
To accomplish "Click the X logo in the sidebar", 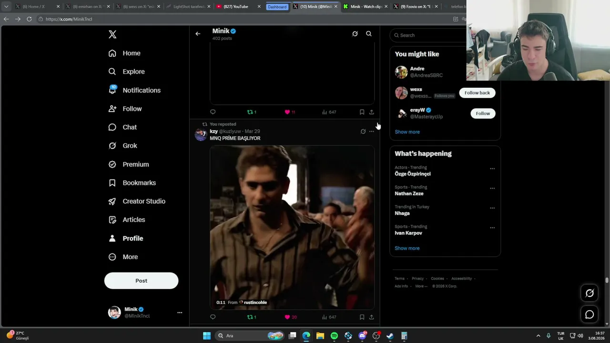I will click(x=112, y=34).
